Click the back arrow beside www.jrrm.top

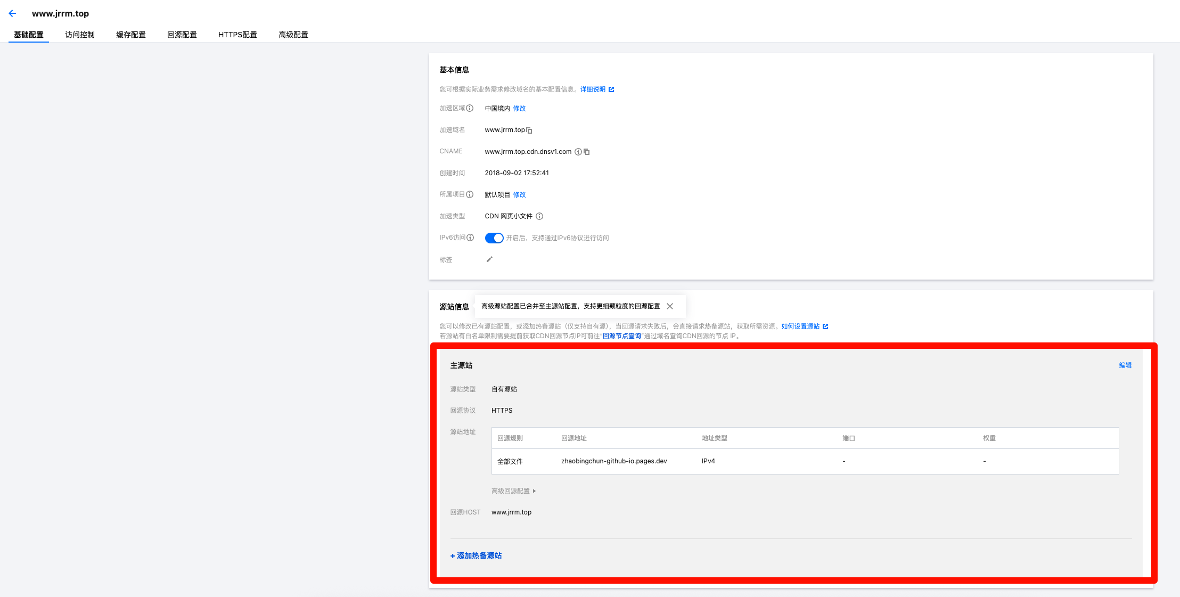point(12,13)
